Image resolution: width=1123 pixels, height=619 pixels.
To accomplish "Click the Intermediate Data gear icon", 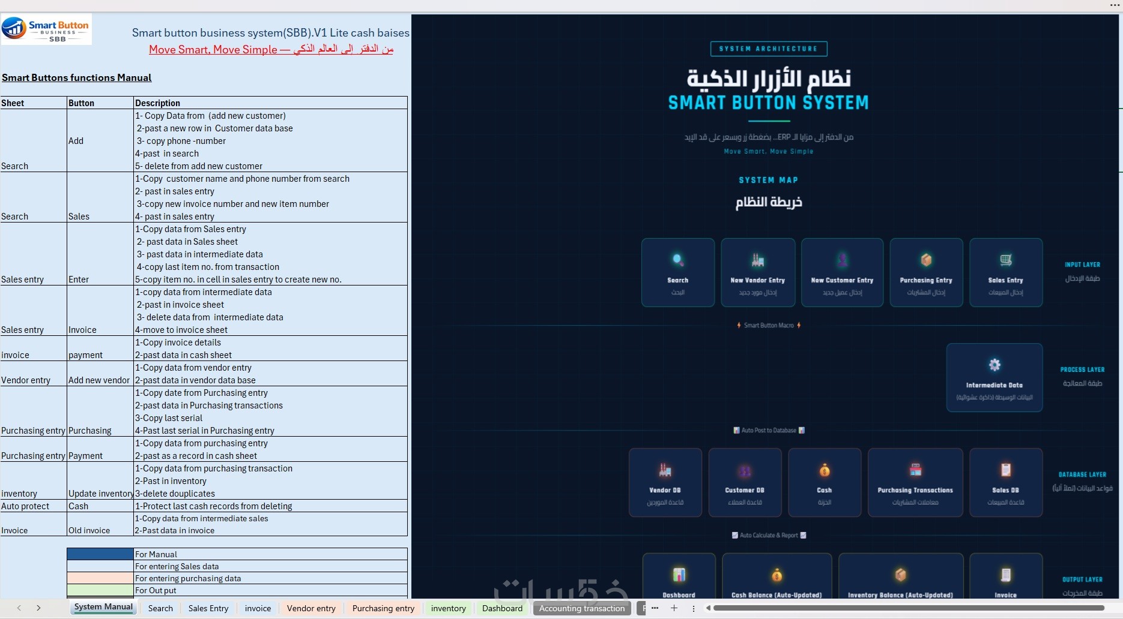I will click(x=994, y=365).
